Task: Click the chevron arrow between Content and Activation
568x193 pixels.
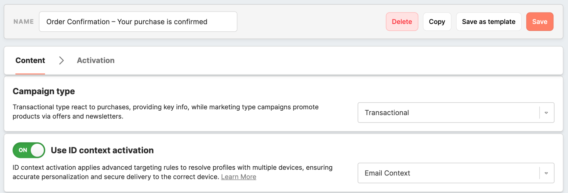Action: click(x=61, y=60)
